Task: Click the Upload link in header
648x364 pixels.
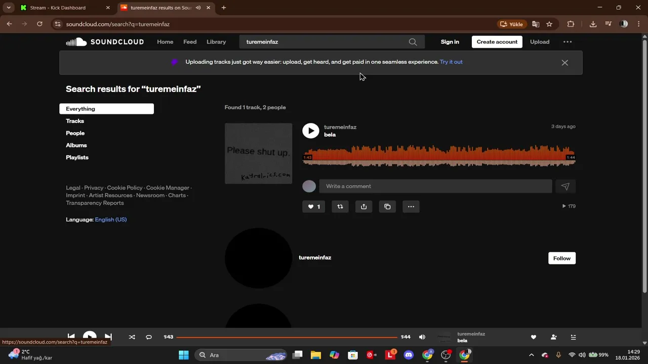Action: click(540, 42)
